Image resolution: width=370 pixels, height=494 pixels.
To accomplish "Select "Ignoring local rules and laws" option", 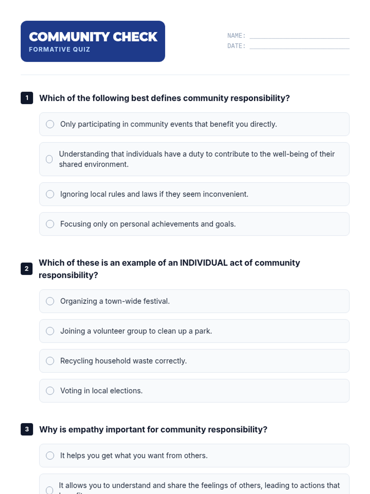I will click(50, 194).
